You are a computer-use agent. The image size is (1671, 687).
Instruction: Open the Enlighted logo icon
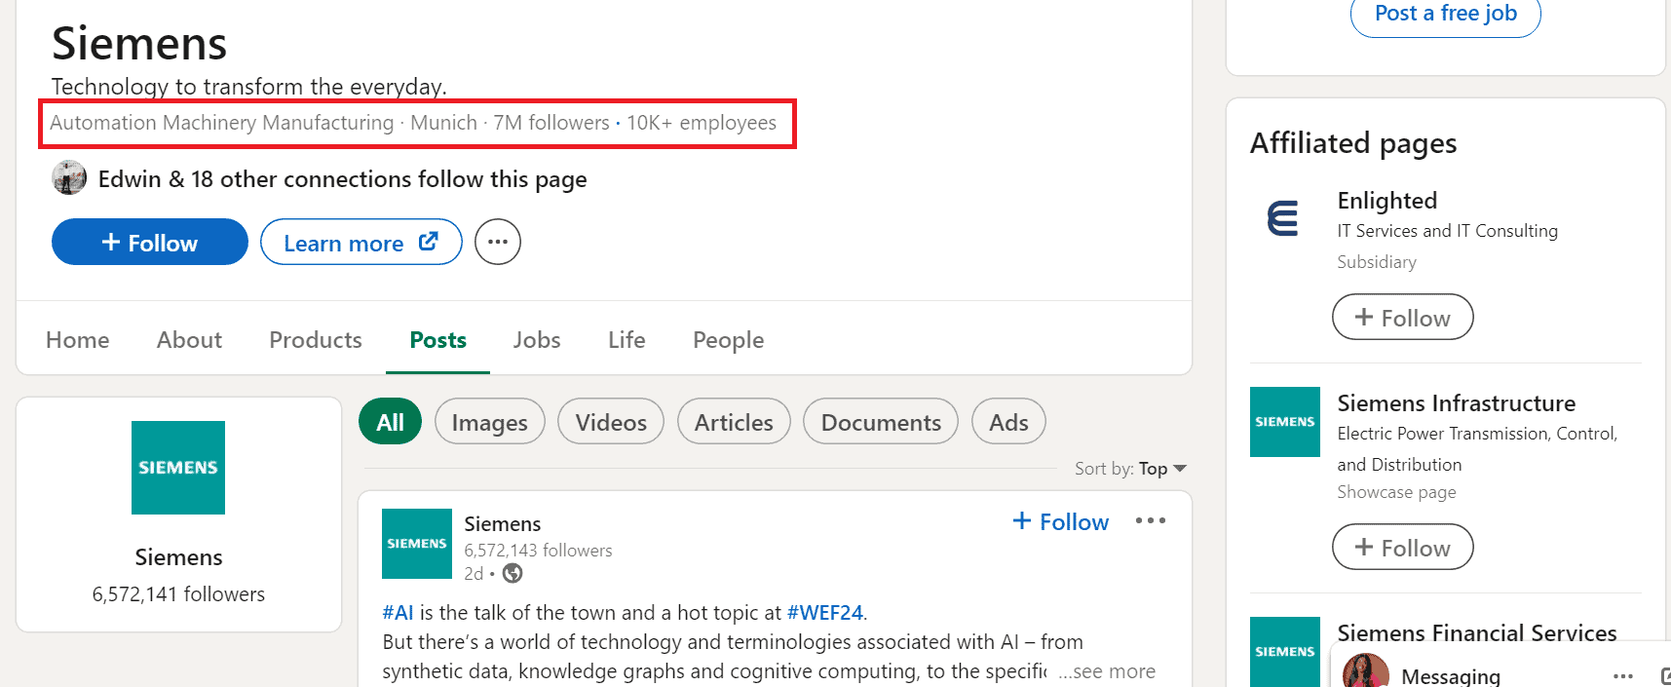click(x=1285, y=218)
